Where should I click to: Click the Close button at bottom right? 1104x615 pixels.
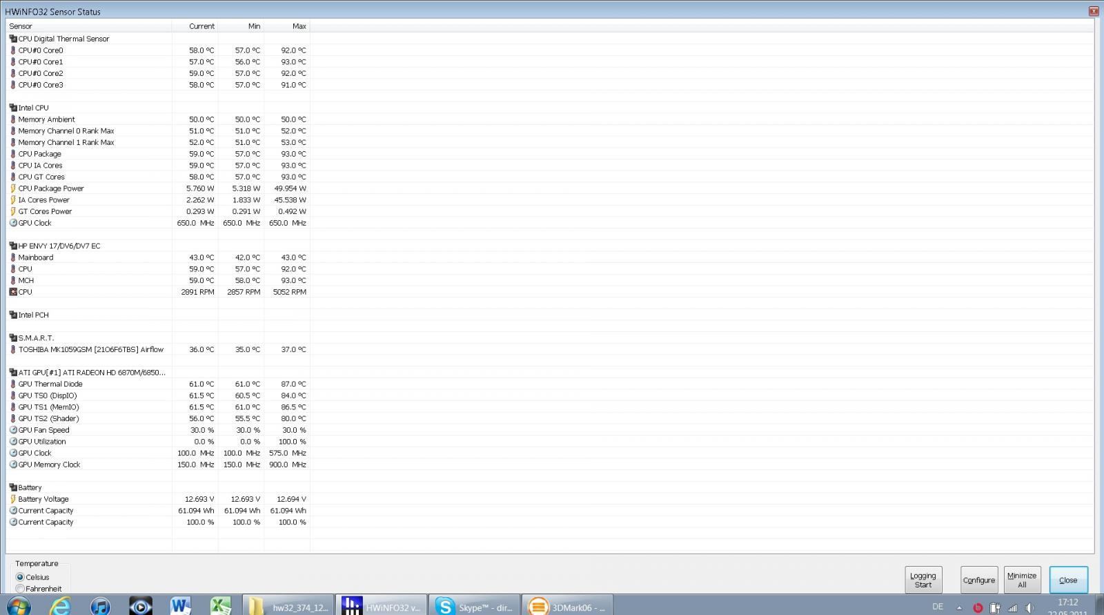tap(1068, 580)
